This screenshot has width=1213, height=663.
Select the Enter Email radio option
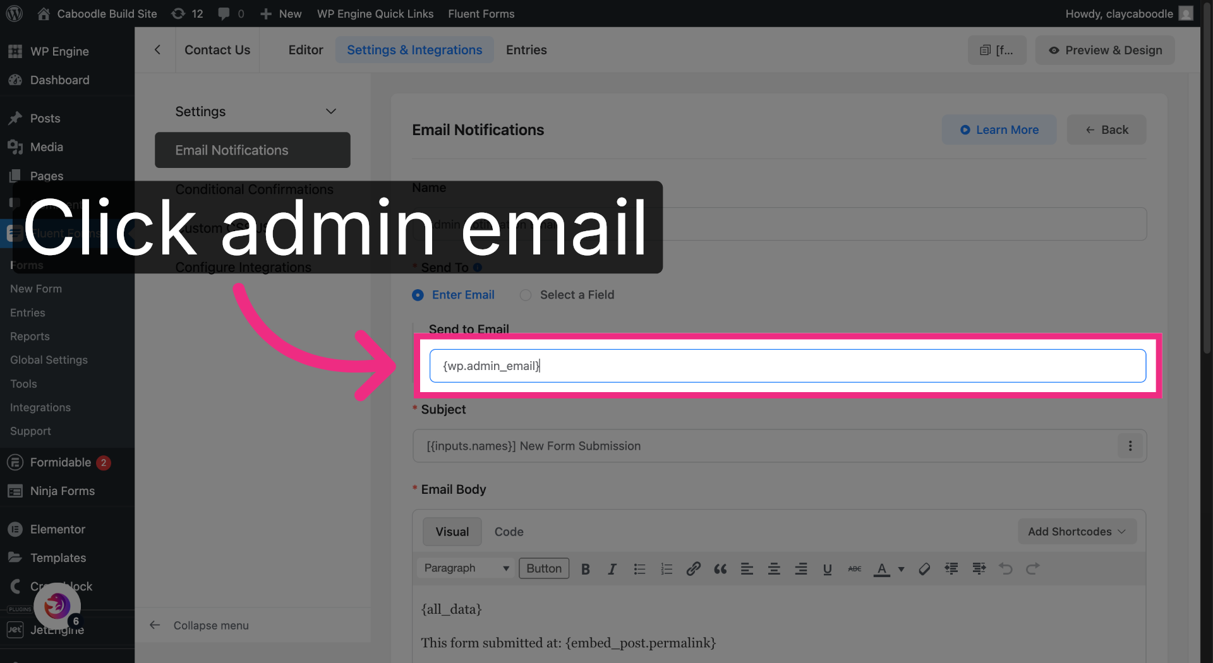tap(418, 295)
